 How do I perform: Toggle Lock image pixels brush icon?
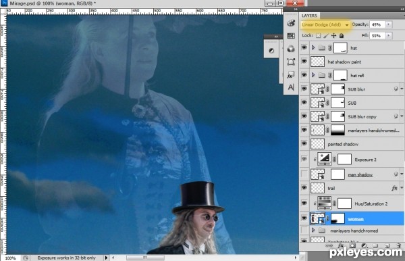(326, 35)
